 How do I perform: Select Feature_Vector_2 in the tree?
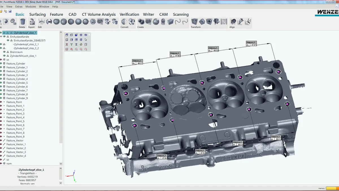click(16, 148)
